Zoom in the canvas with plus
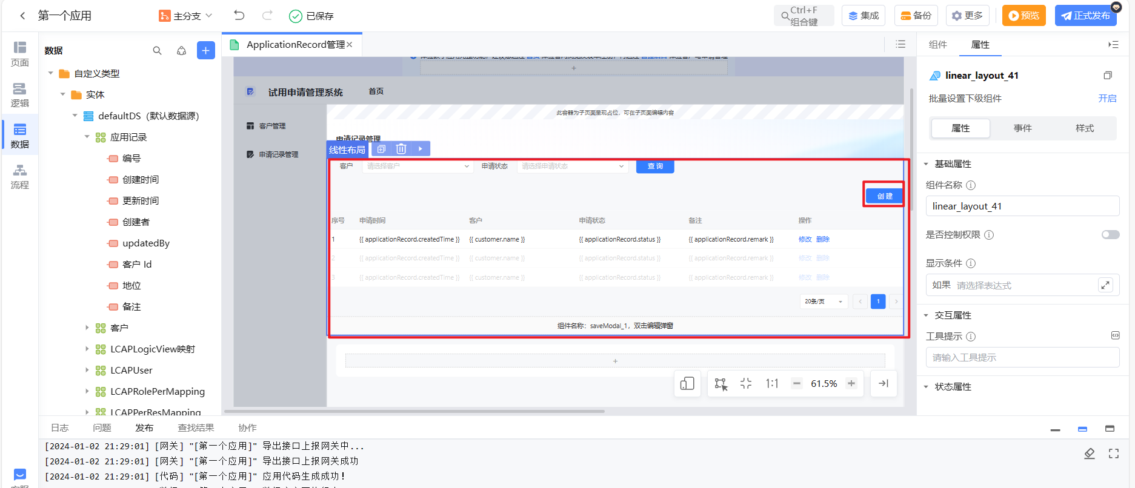Viewport: 1135px width, 488px height. (x=851, y=383)
